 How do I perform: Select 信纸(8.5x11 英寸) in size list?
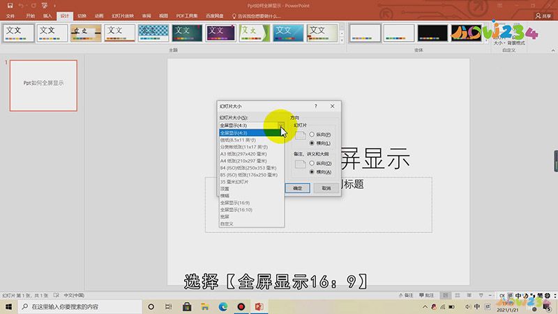251,140
